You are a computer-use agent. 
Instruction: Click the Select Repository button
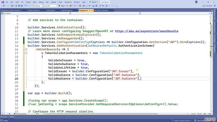click(x=200, y=121)
